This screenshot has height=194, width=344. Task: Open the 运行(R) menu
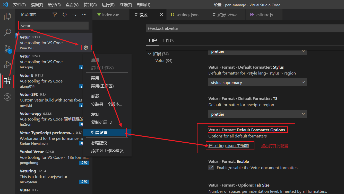tap(108, 5)
